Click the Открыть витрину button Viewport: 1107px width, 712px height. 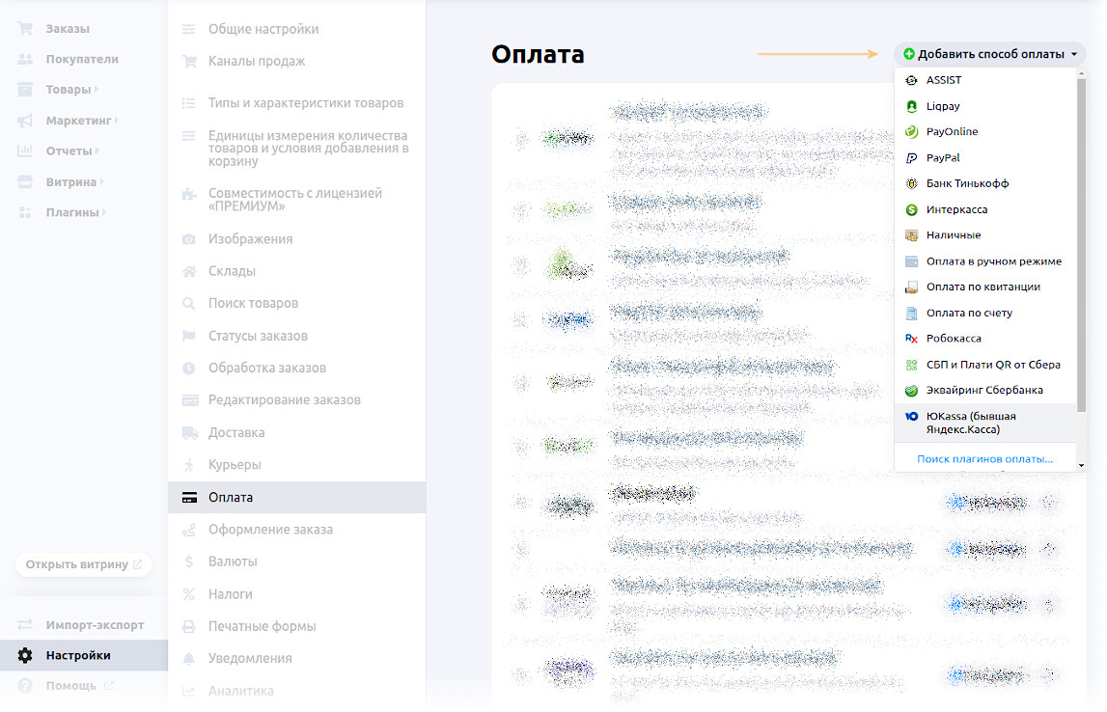point(83,564)
